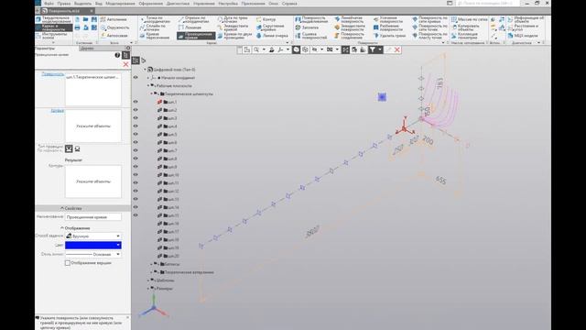This screenshot has height=330, width=586.
Task: Expand the Шаблоны tree node
Action: click(x=148, y=280)
